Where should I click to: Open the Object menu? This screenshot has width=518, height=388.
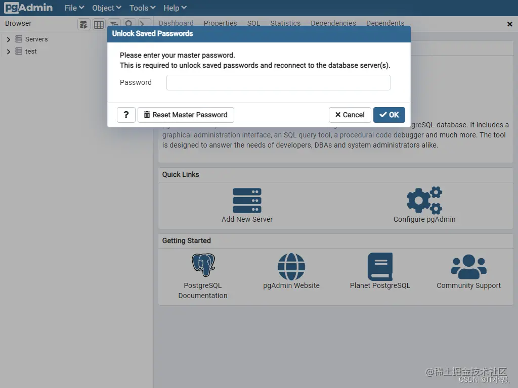tap(107, 8)
